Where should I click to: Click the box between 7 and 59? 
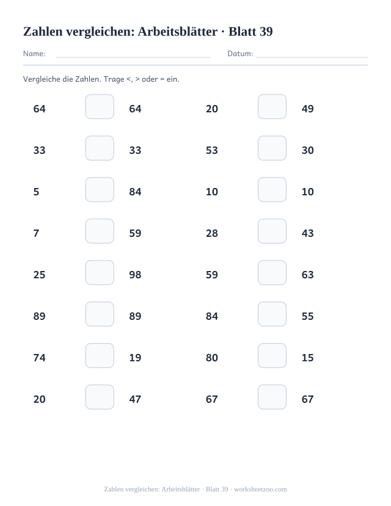(x=100, y=231)
